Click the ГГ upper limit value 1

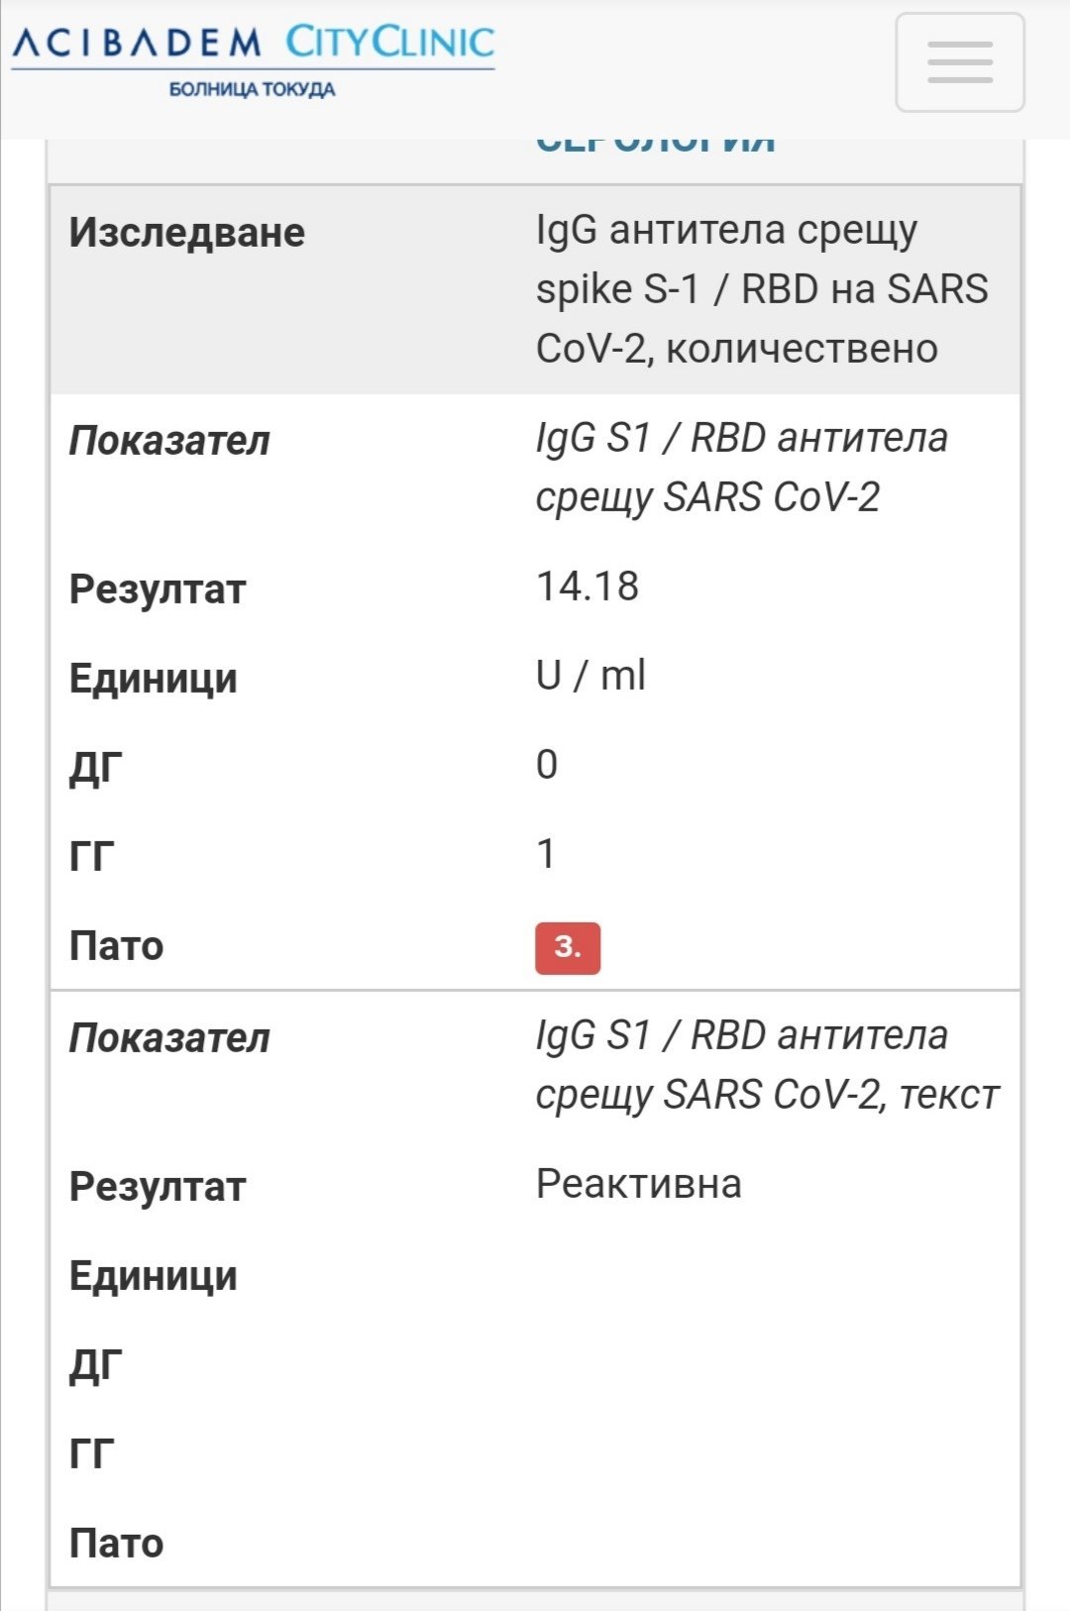(545, 854)
